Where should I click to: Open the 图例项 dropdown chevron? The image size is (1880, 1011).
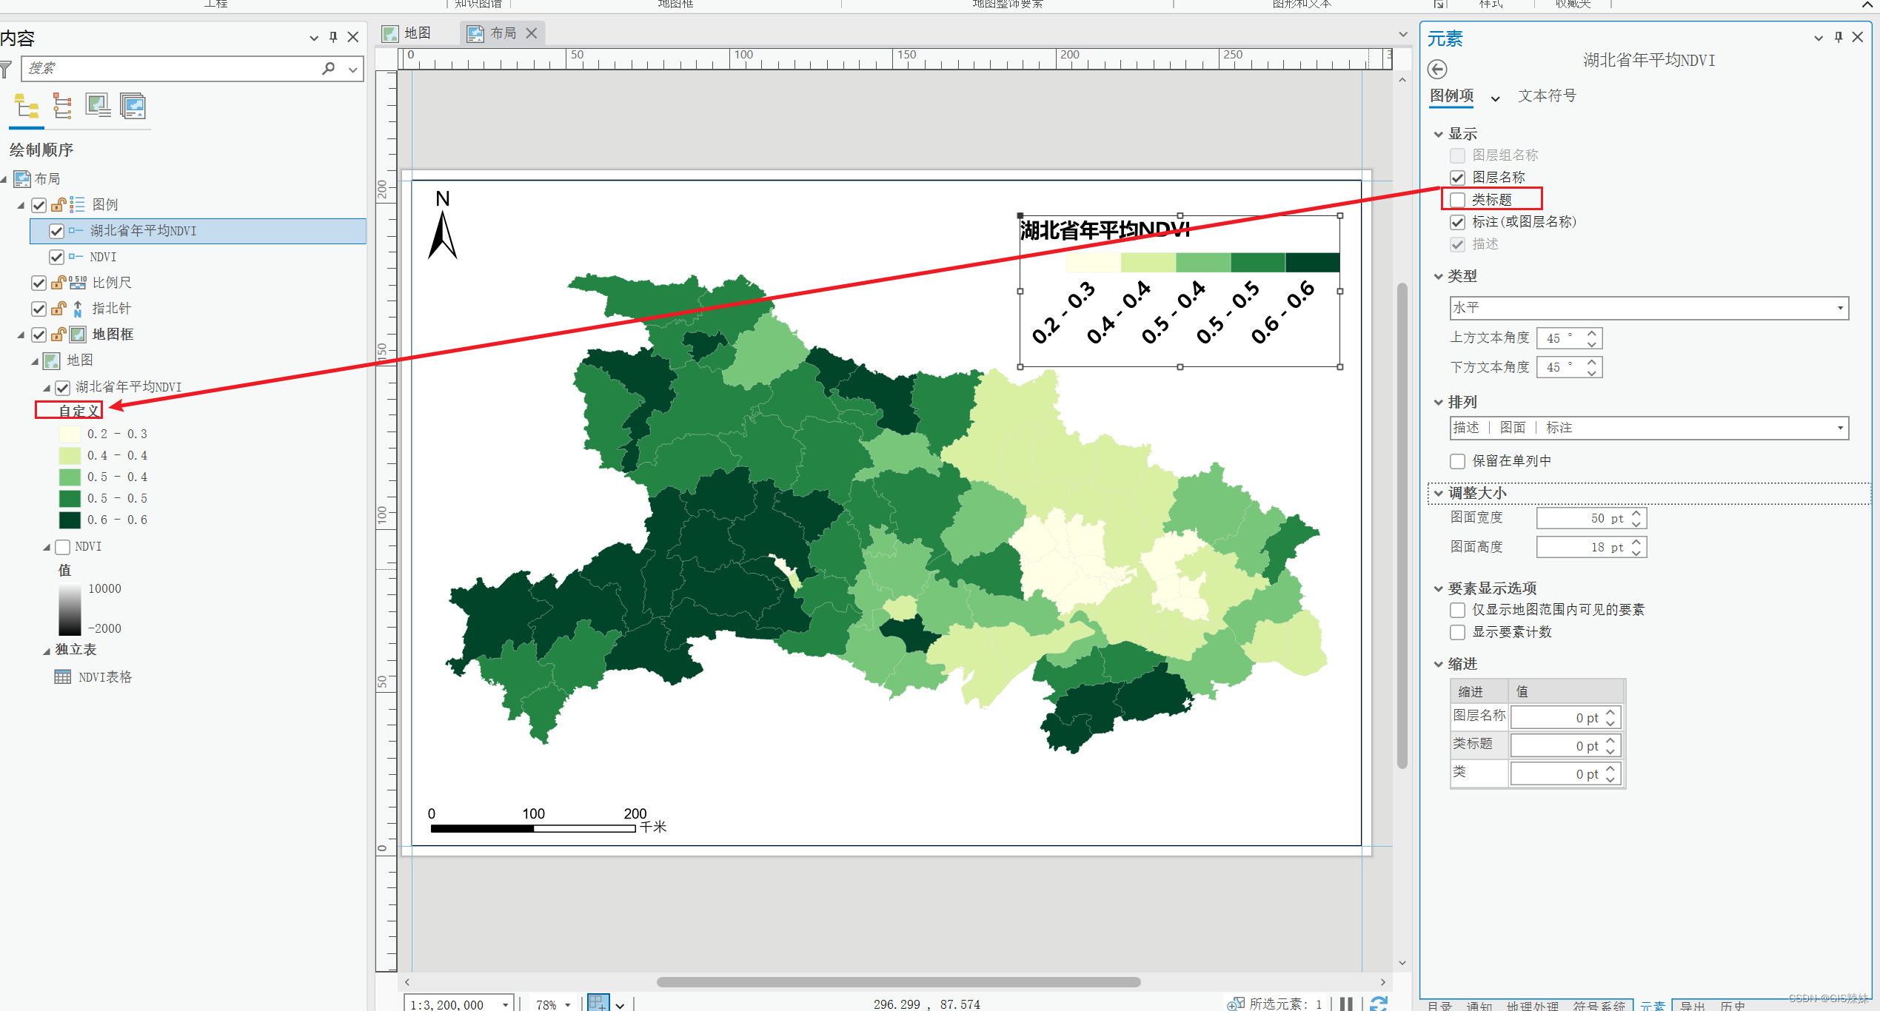point(1495,98)
